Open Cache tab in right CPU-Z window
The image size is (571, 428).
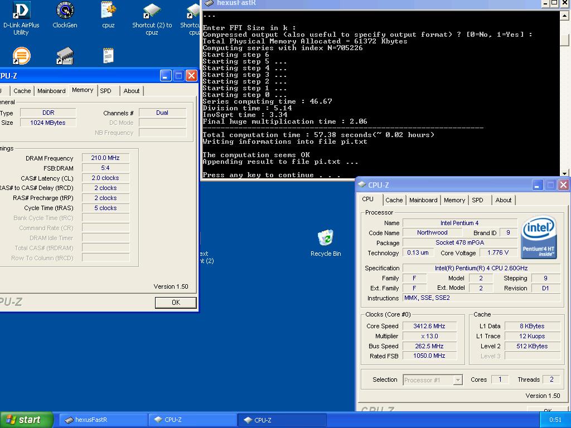pyautogui.click(x=394, y=200)
